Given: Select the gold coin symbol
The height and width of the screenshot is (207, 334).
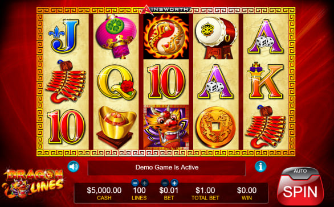Looking at the screenshot, I should pos(216,127).
